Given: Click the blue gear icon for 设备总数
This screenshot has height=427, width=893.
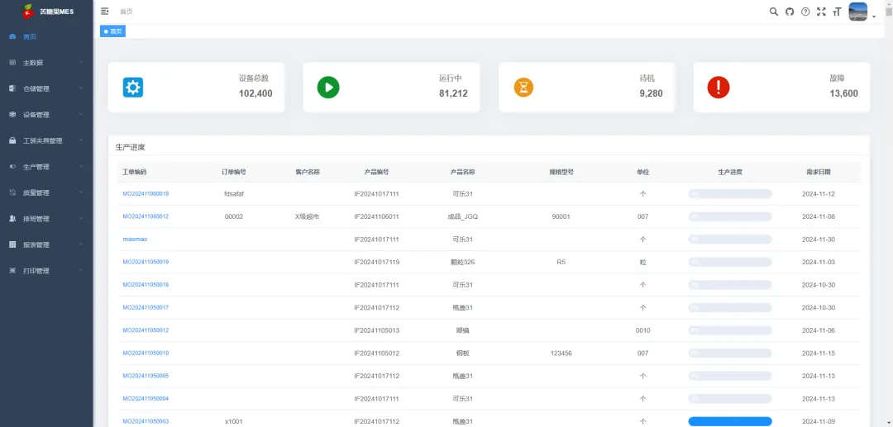Looking at the screenshot, I should (x=133, y=88).
